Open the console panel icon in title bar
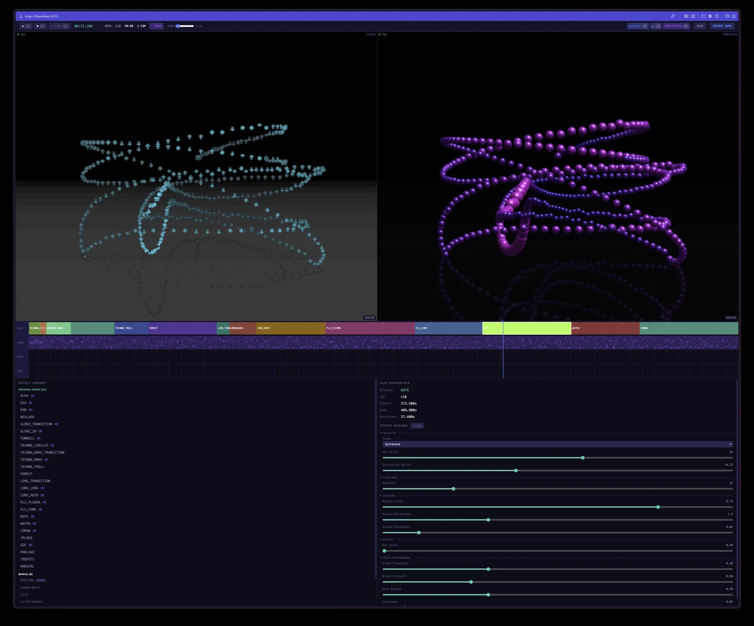 [703, 16]
